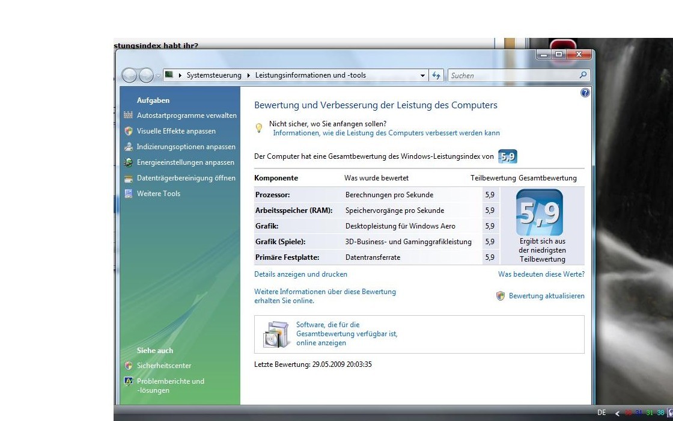Open Indizierungsoptionen anpassen
The width and height of the screenshot is (673, 421).
[x=186, y=147]
